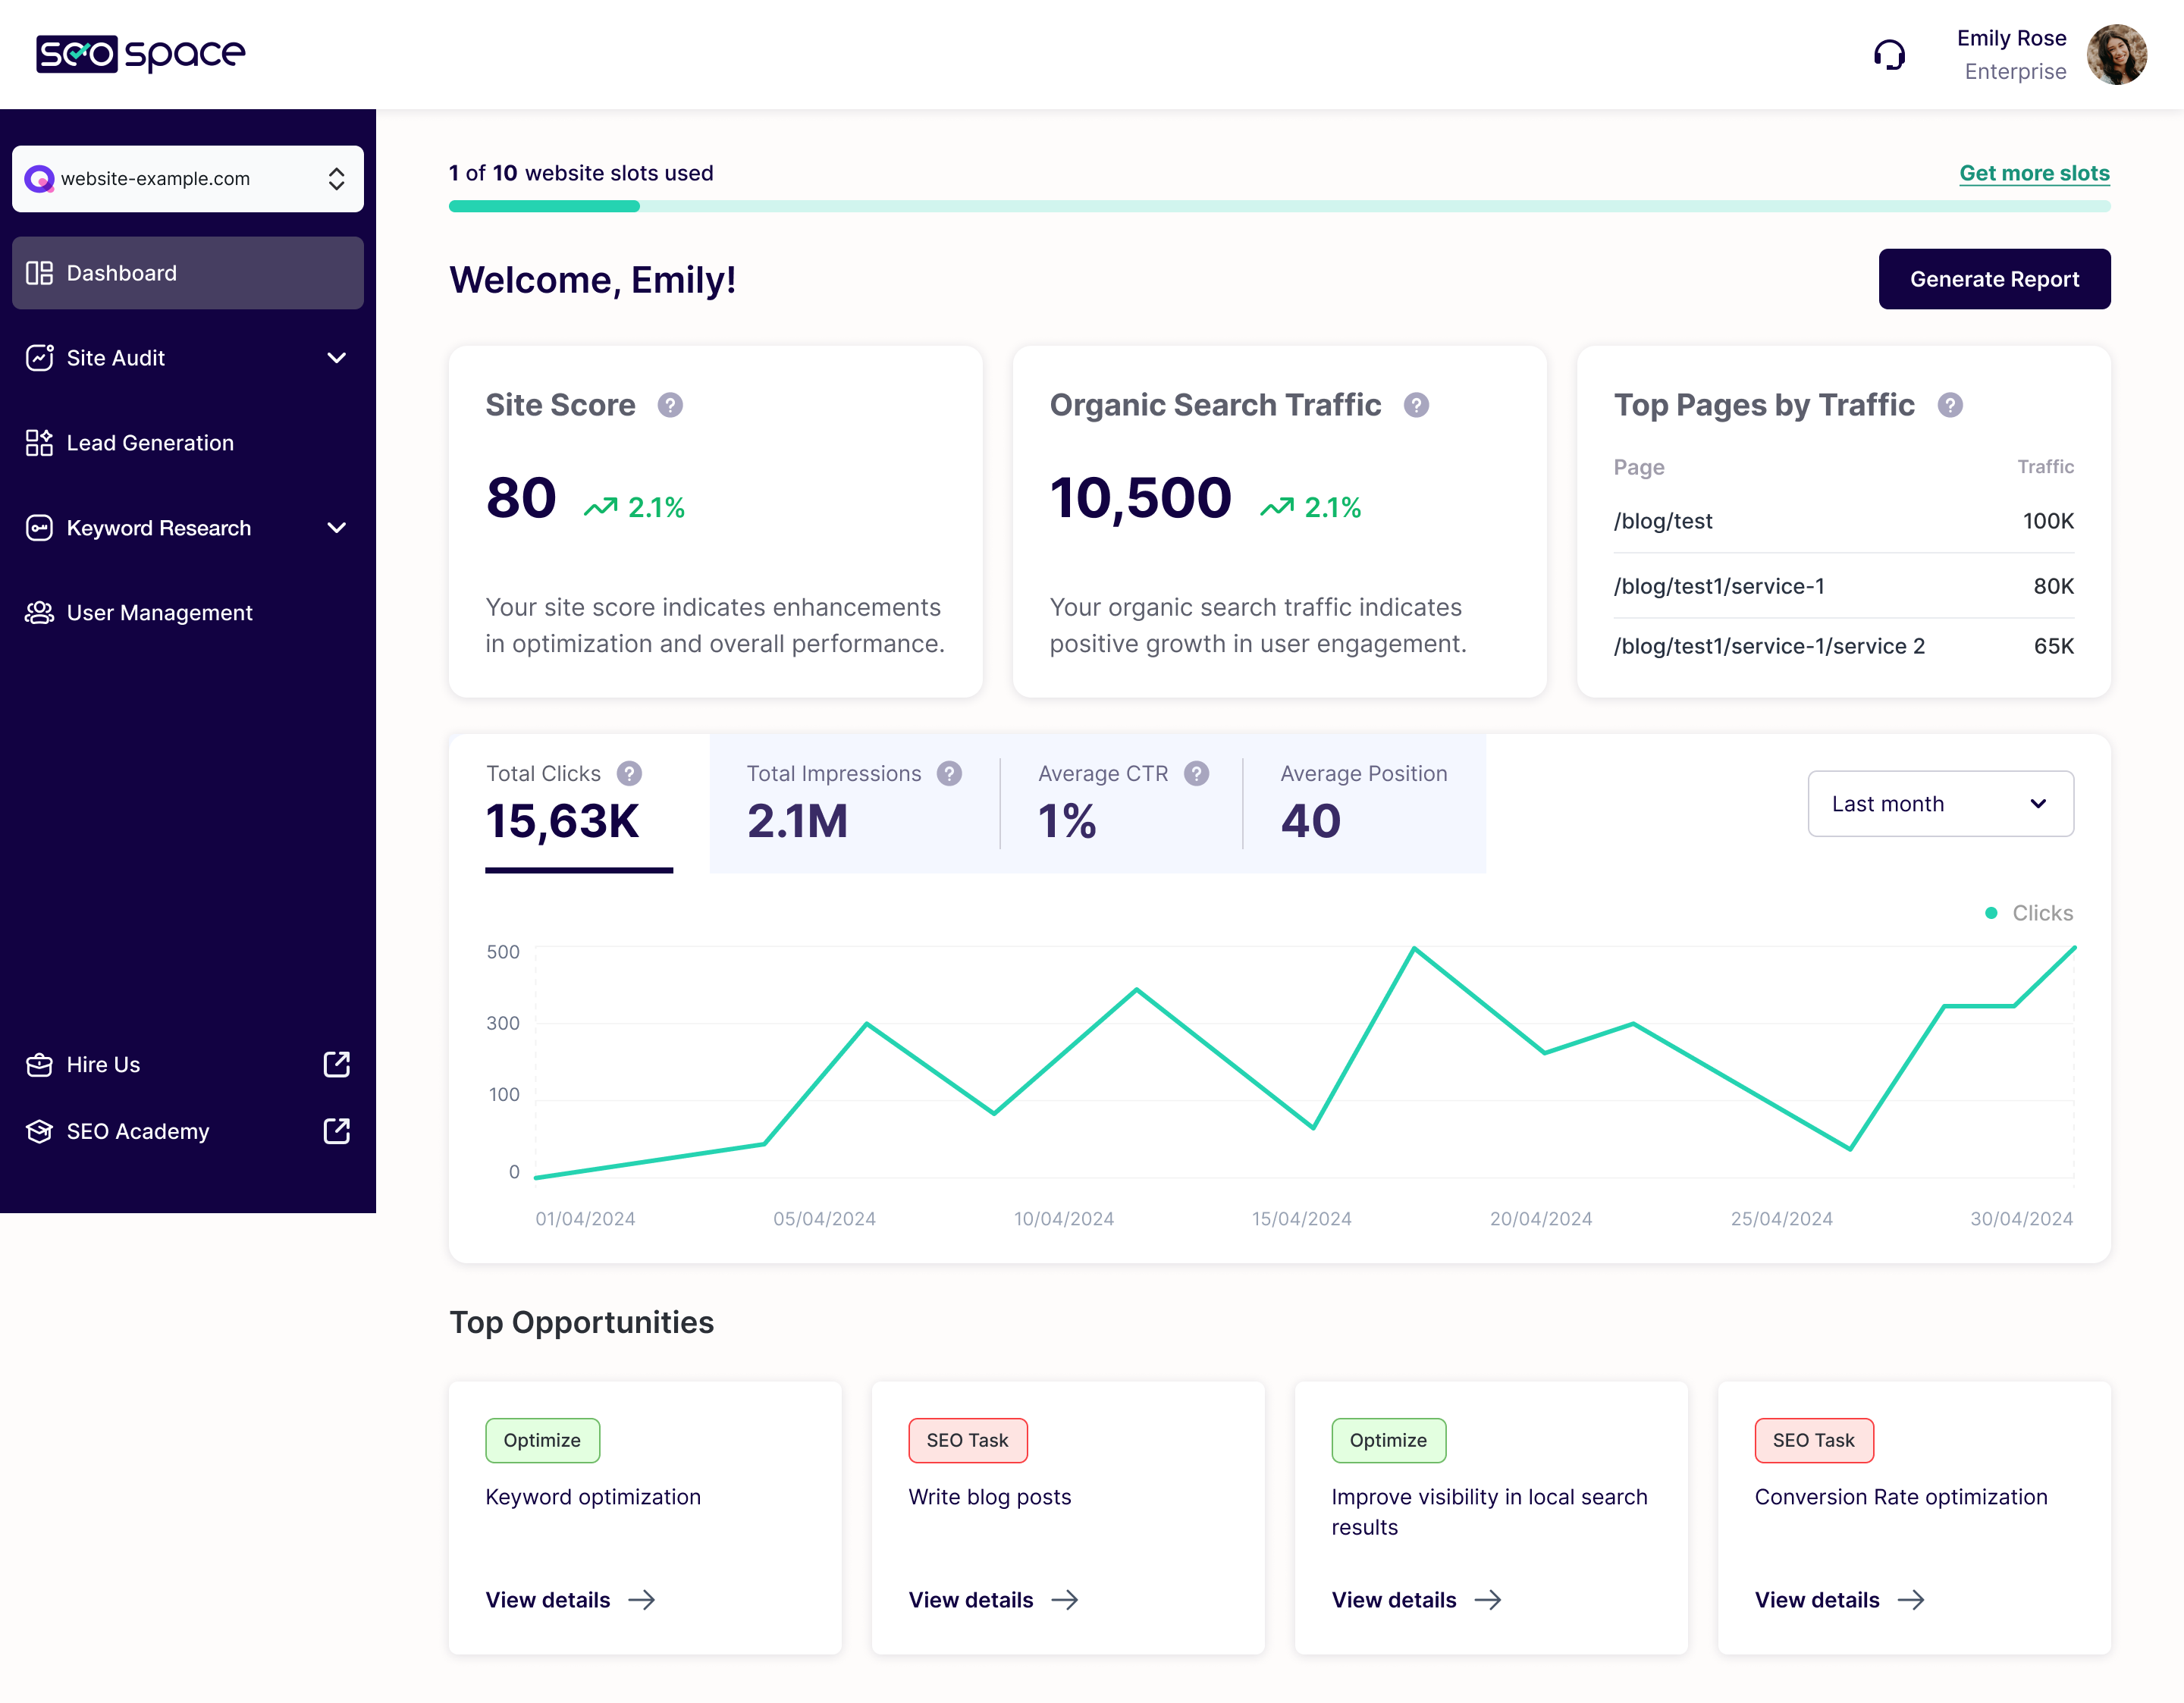Screen dimensions: 2184x1703
Task: Click the headset support icon
Action: pyautogui.click(x=1889, y=55)
